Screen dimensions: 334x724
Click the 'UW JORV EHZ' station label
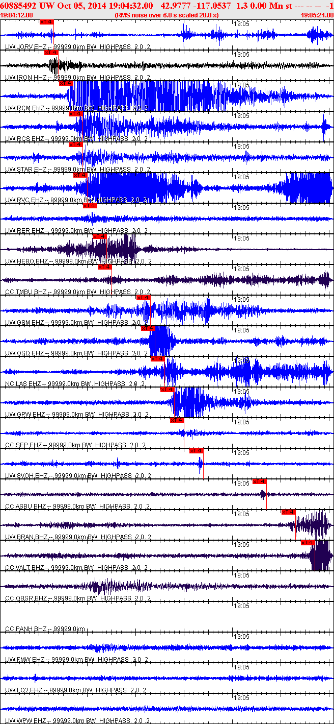(x=25, y=47)
